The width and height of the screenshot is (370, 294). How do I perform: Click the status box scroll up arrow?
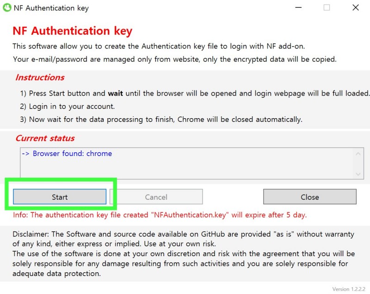click(x=358, y=154)
